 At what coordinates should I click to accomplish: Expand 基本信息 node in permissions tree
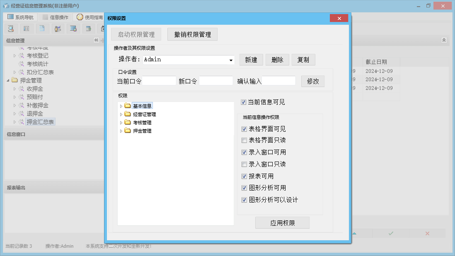click(x=121, y=106)
